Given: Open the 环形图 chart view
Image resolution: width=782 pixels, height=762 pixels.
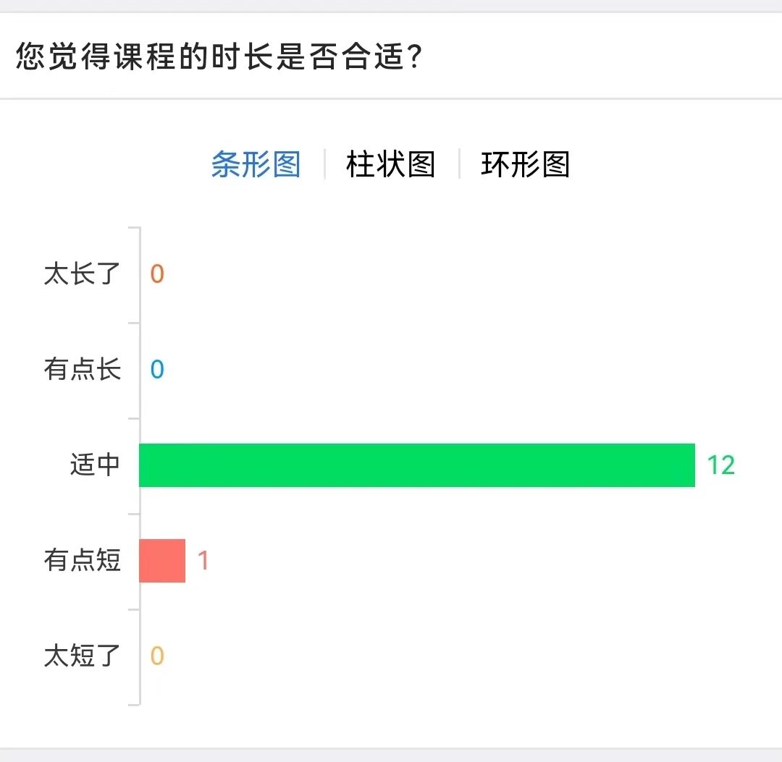Looking at the screenshot, I should click(x=525, y=165).
